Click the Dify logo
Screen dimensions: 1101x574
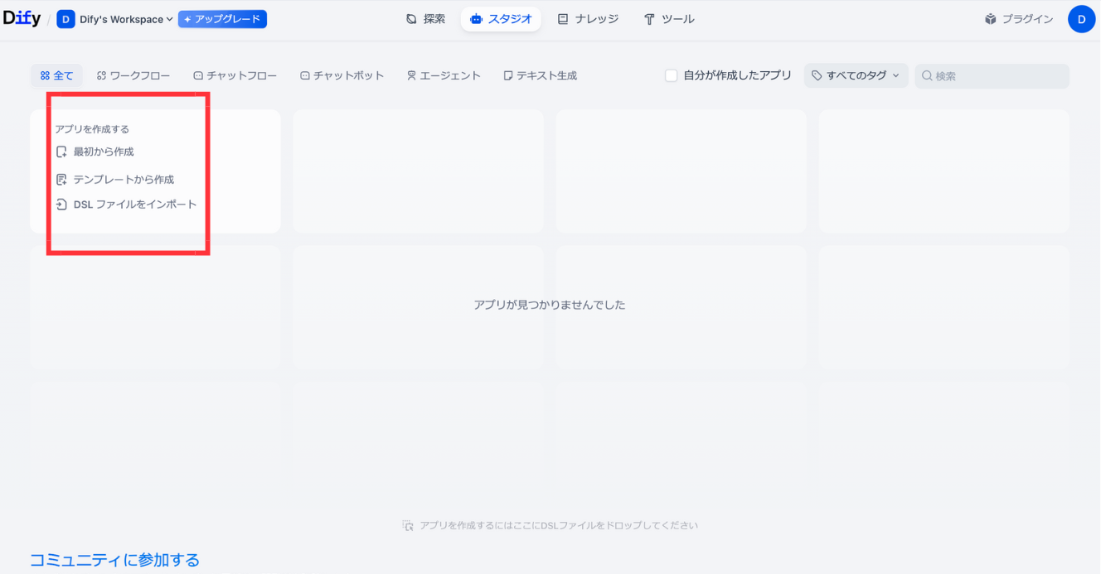pos(22,18)
